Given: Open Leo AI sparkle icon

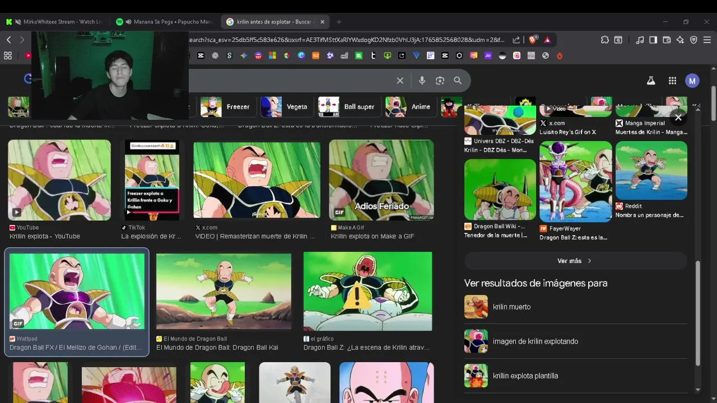Looking at the screenshot, I should pos(680,40).
